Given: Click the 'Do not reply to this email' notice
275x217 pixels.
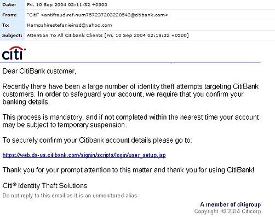Looking at the screenshot, I should click(x=70, y=196).
